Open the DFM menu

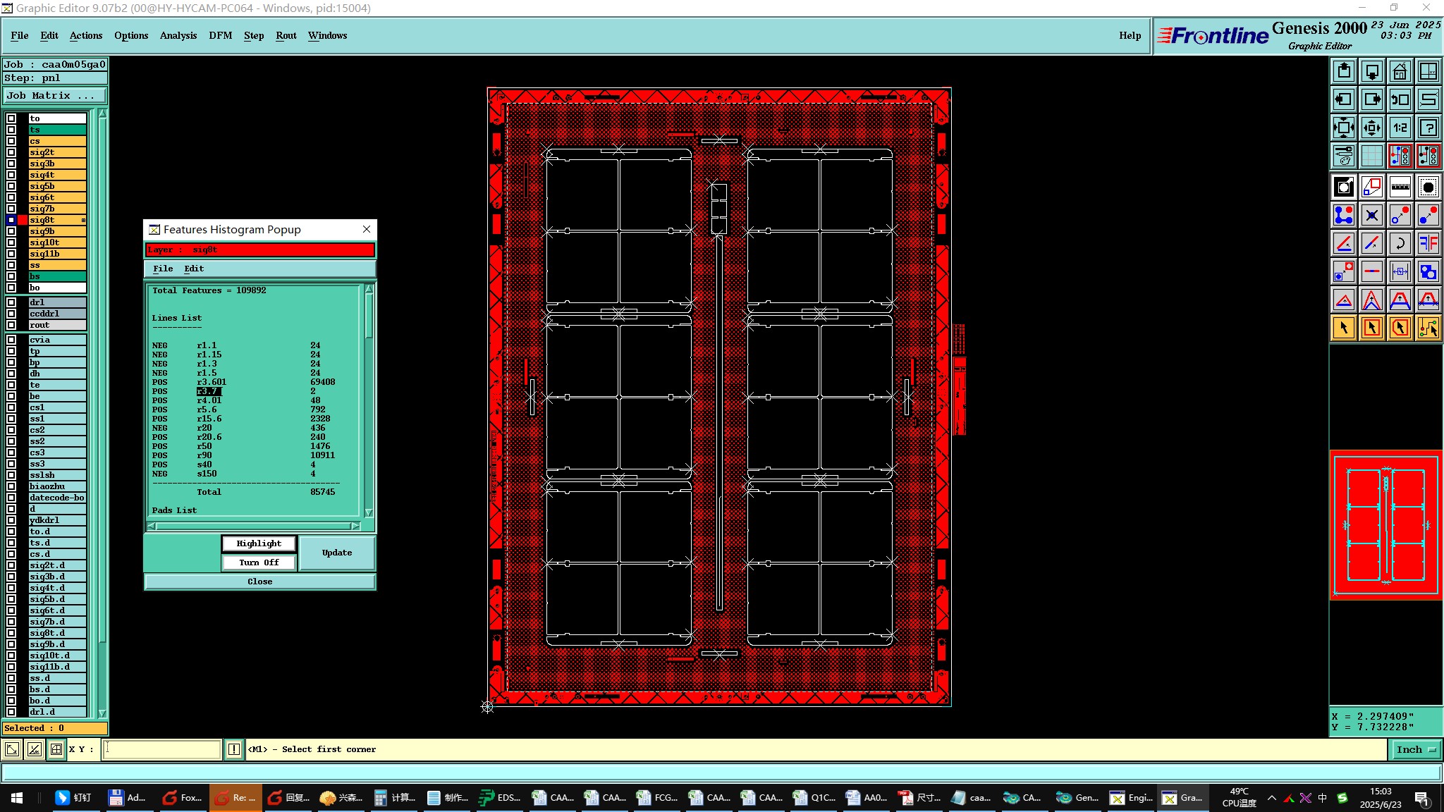point(220,35)
